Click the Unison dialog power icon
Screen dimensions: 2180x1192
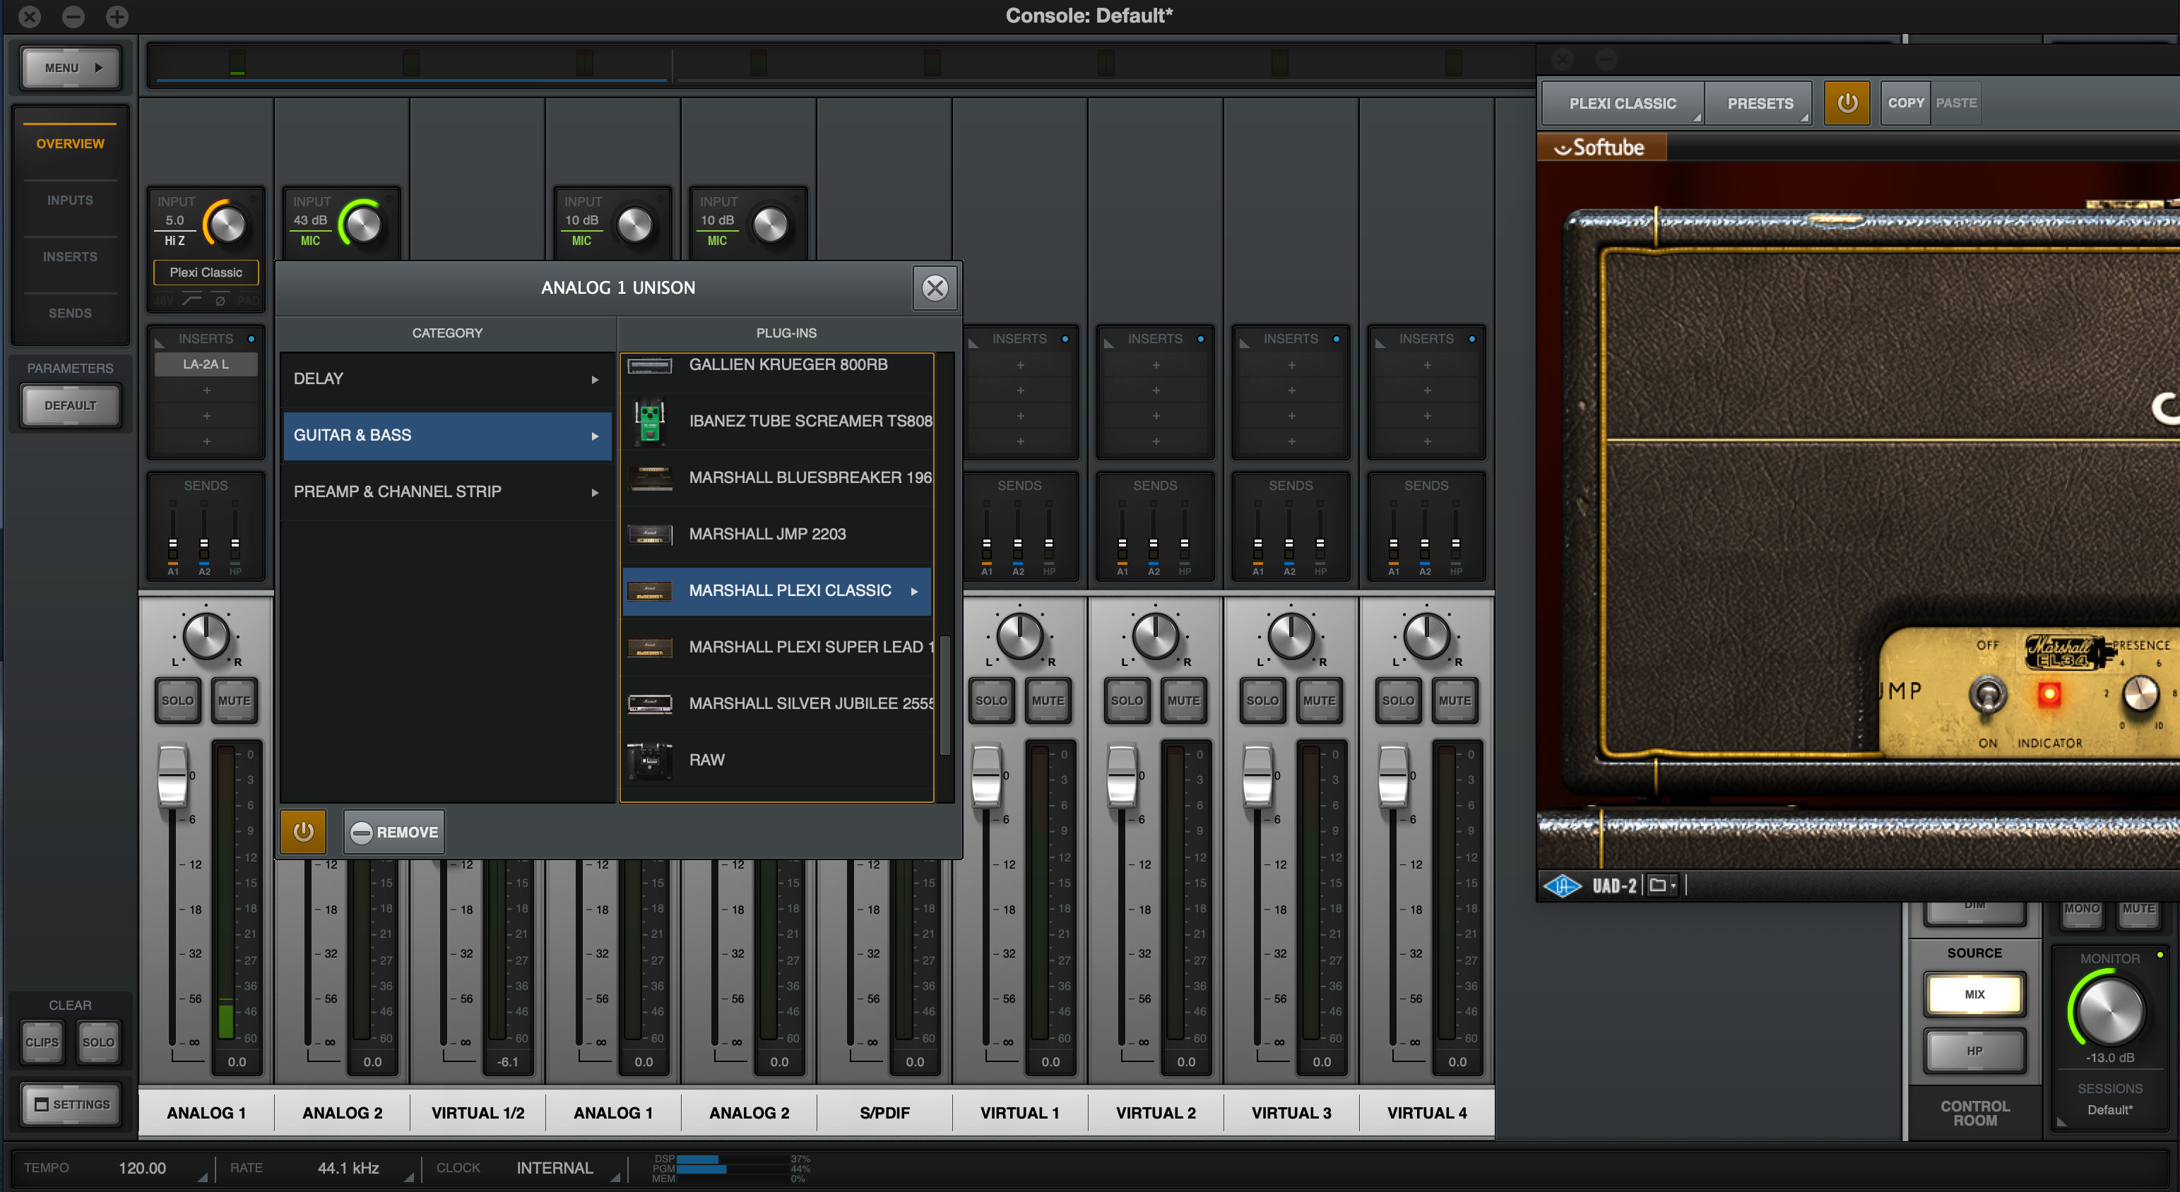click(x=303, y=832)
